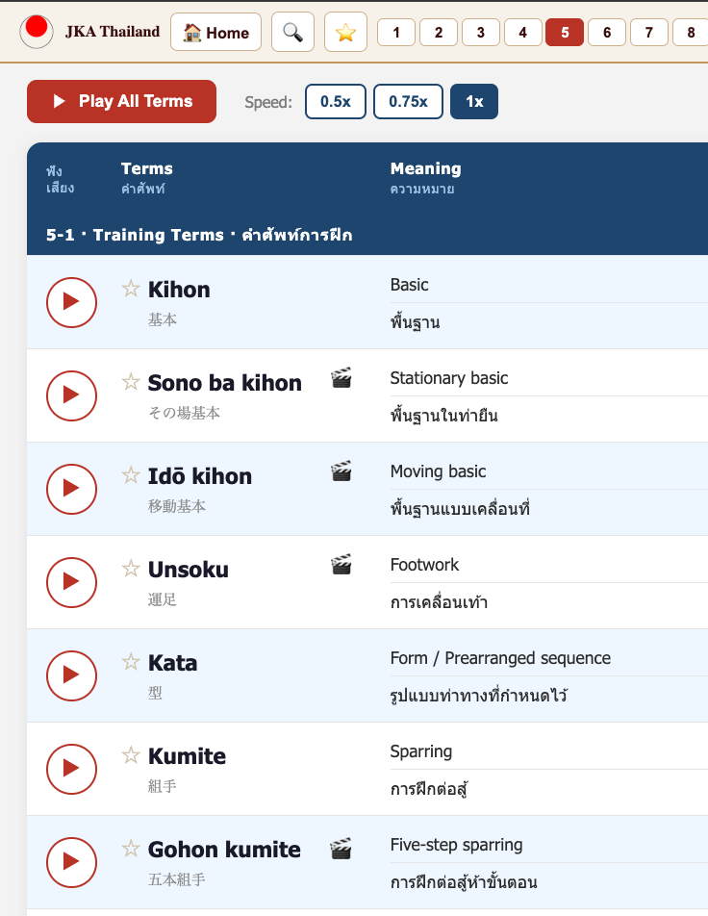The height and width of the screenshot is (916, 708).
Task: Play audio for the Kihon term
Action: click(71, 302)
